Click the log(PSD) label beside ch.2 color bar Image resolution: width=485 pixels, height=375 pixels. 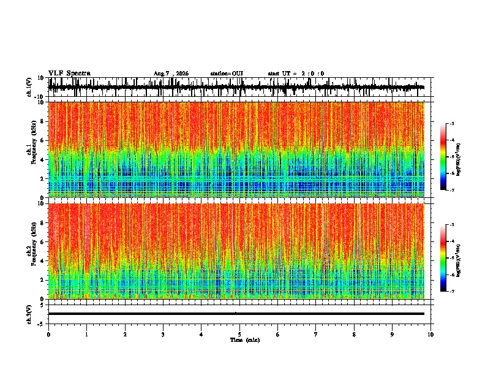click(459, 260)
